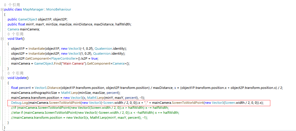Click orthographicSize in the mainCamera assignment
The width and height of the screenshot is (296, 131).
44,93
